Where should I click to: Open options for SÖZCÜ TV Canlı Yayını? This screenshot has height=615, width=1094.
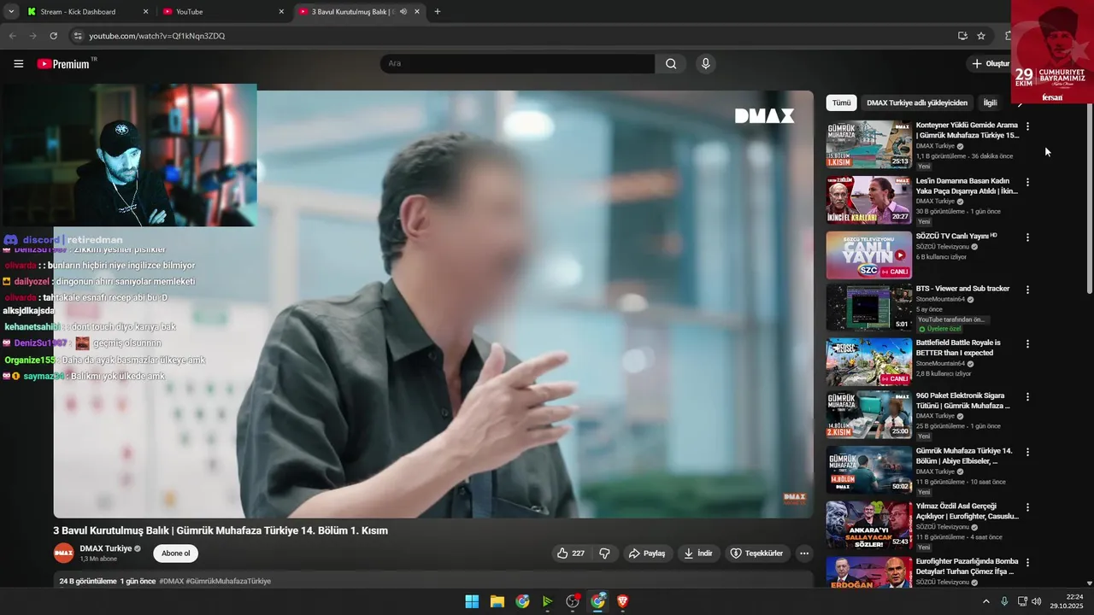(x=1027, y=237)
